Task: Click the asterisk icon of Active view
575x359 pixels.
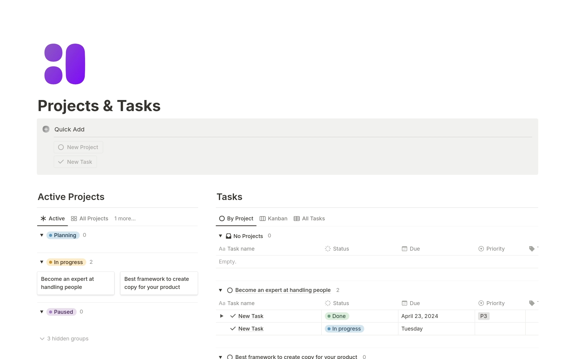Action: [x=43, y=219]
